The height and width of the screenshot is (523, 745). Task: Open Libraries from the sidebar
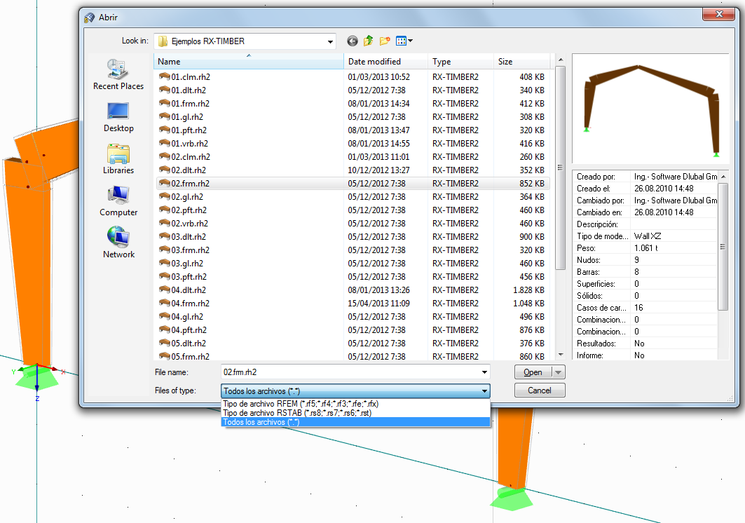click(x=118, y=154)
